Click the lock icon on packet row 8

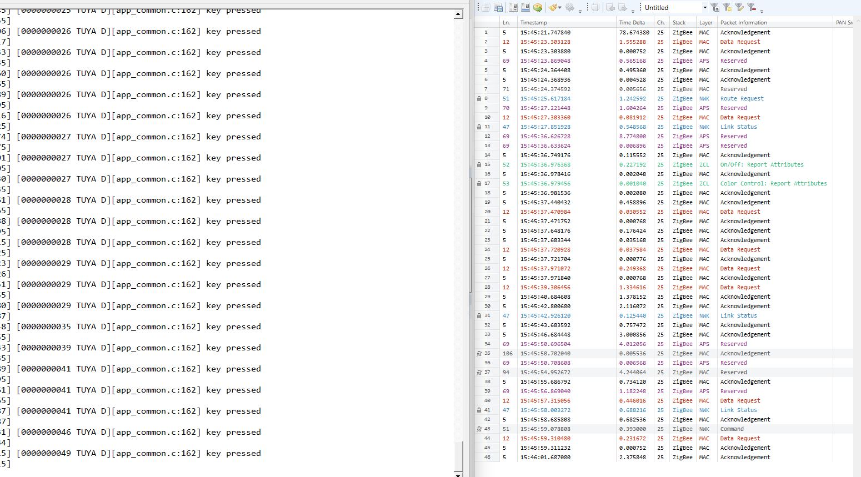click(x=479, y=99)
